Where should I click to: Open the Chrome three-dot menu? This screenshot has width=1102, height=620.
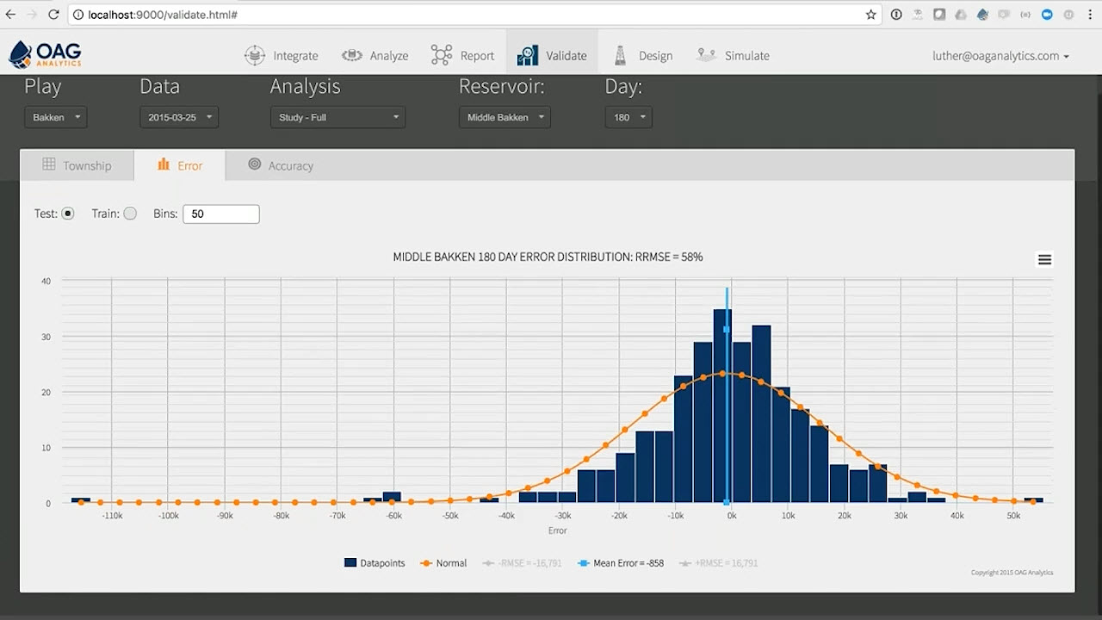point(1090,15)
